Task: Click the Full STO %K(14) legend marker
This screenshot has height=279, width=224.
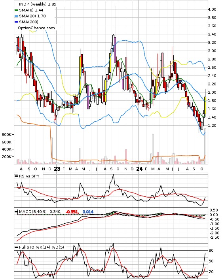Action: (x=16, y=247)
